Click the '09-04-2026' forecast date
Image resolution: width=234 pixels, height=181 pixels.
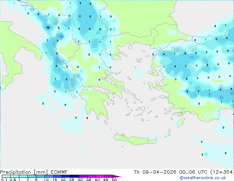[x=159, y=172]
